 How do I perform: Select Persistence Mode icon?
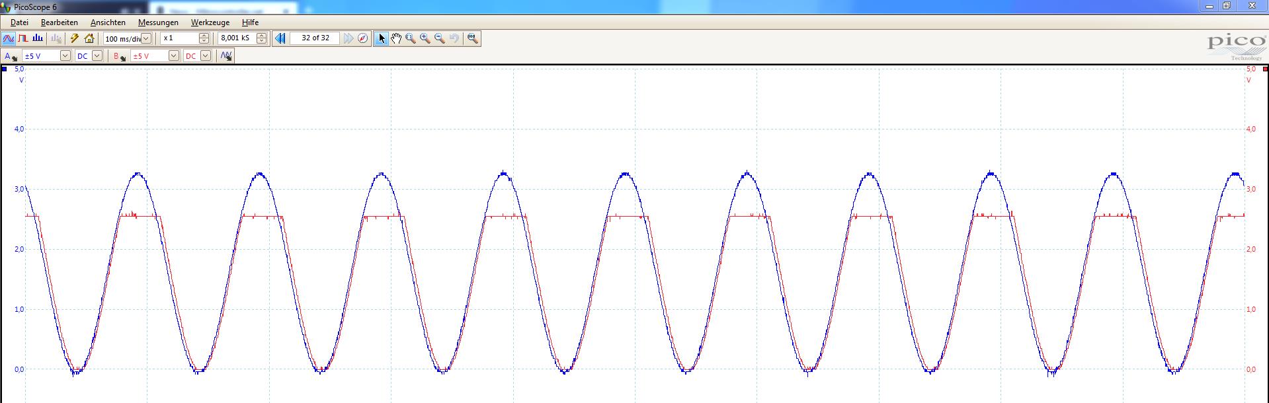(23, 38)
